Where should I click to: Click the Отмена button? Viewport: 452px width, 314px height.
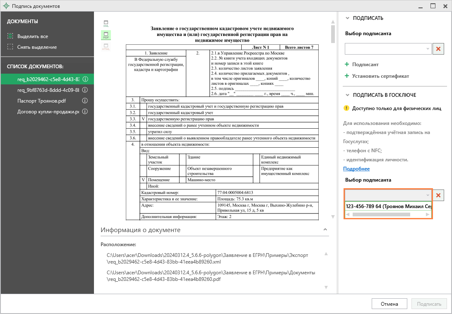tap(389, 304)
